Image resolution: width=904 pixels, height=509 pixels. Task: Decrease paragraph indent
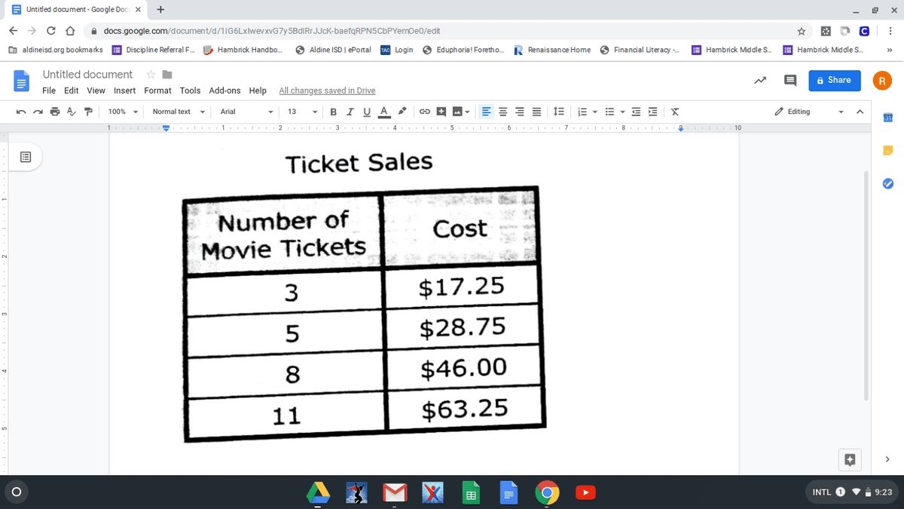coord(637,112)
